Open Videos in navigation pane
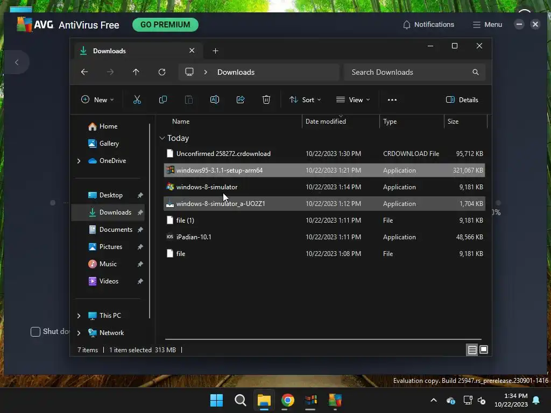This screenshot has width=551, height=413. click(108, 281)
